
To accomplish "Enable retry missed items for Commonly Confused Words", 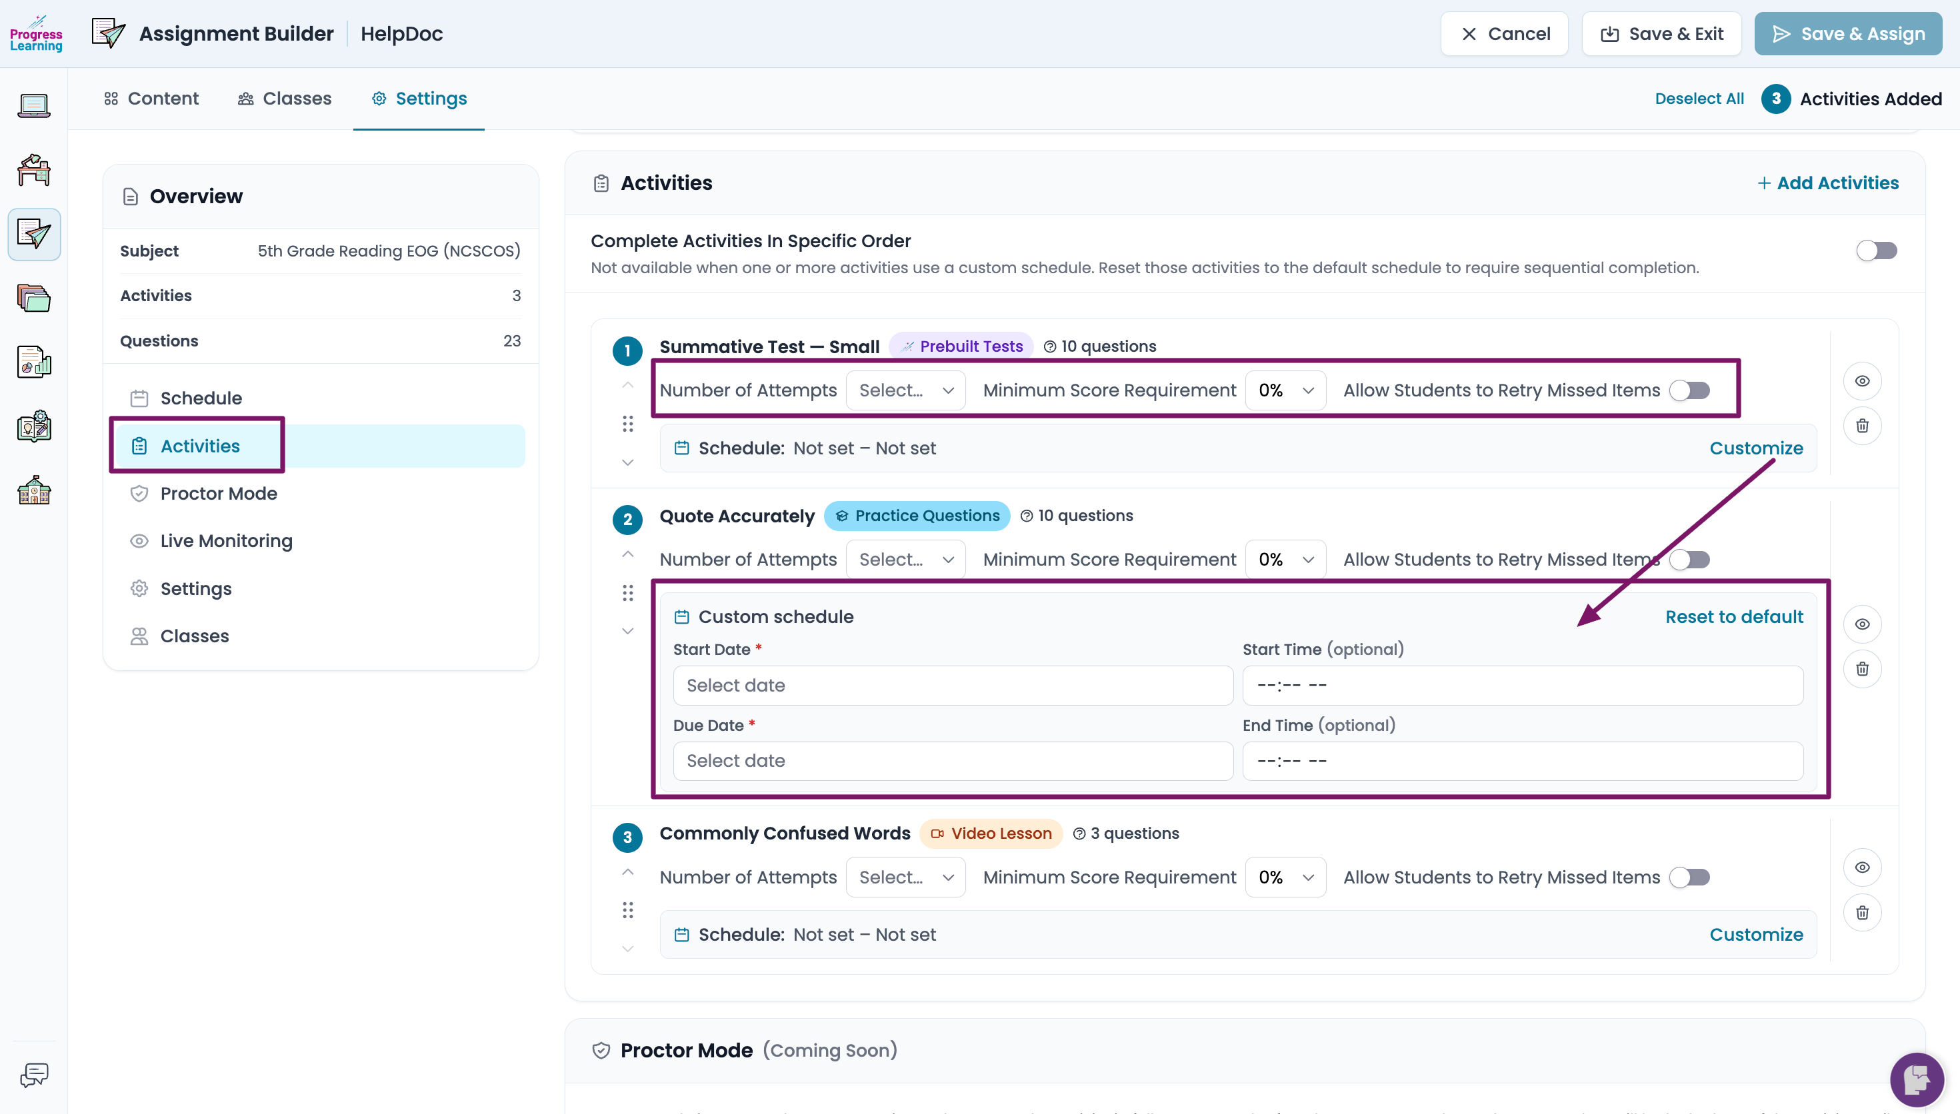I will coord(1689,877).
